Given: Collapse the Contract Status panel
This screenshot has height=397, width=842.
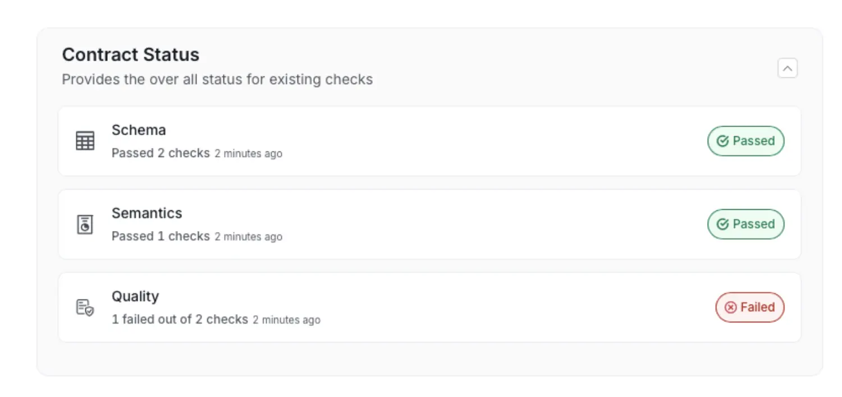Looking at the screenshot, I should coord(787,68).
